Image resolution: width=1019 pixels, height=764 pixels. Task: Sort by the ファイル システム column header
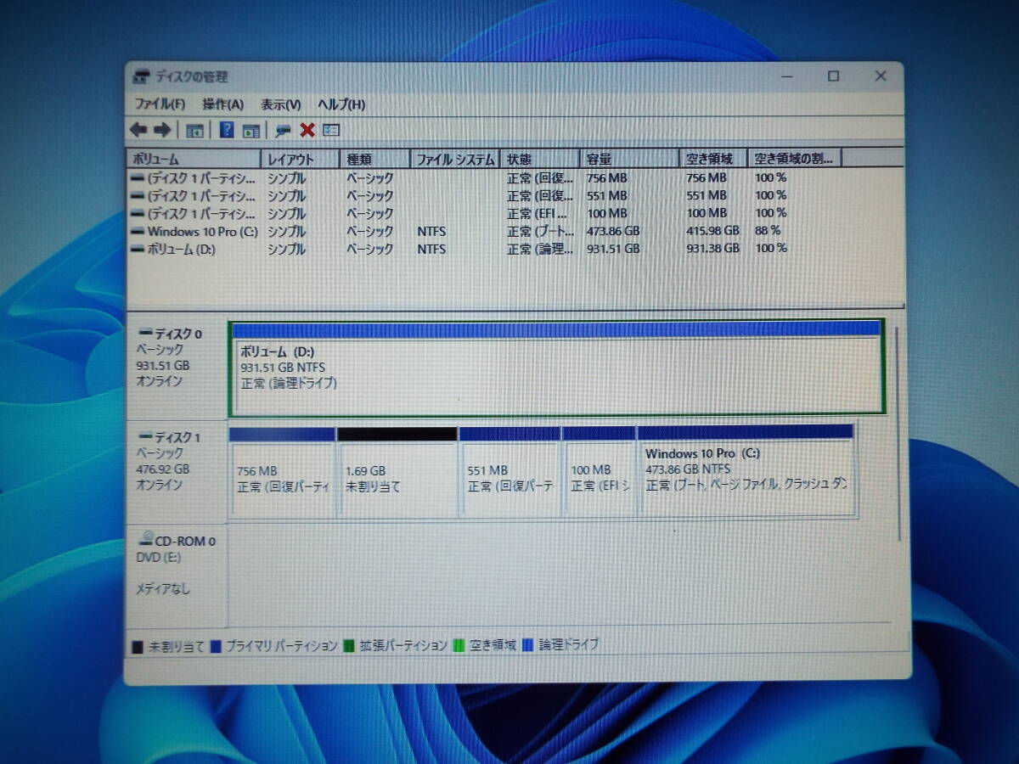point(455,159)
